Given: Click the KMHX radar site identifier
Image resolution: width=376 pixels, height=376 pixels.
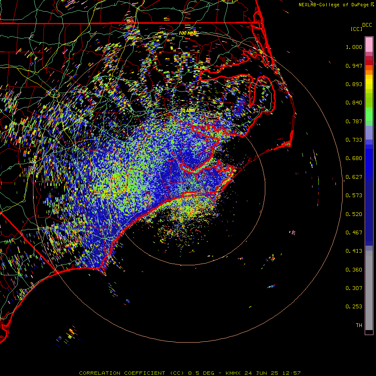Looking at the screenshot, I should point(233,373).
